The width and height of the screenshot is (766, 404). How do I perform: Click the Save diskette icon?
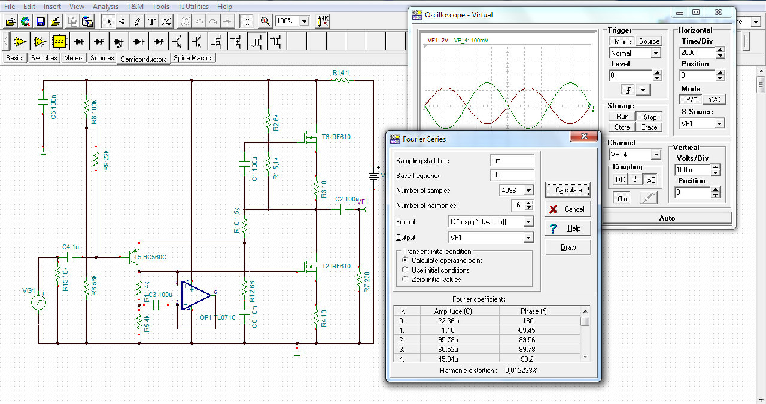tap(41, 22)
